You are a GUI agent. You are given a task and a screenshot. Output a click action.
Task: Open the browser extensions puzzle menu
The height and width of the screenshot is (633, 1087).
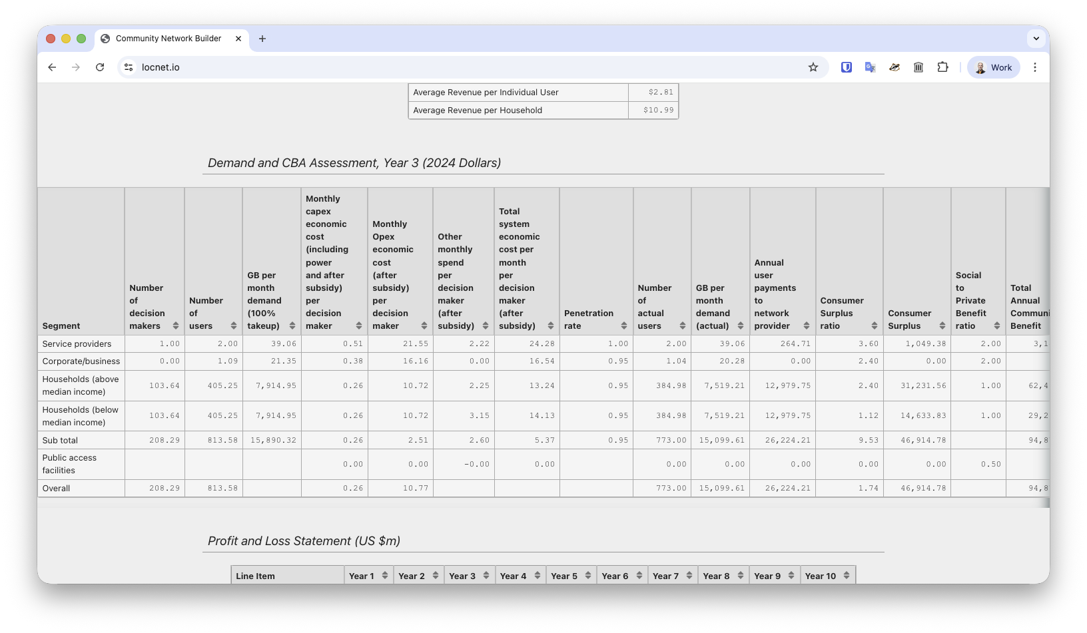(x=942, y=67)
